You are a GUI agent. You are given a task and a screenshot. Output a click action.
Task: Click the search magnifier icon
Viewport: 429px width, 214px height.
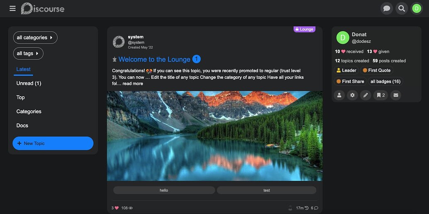point(402,8)
